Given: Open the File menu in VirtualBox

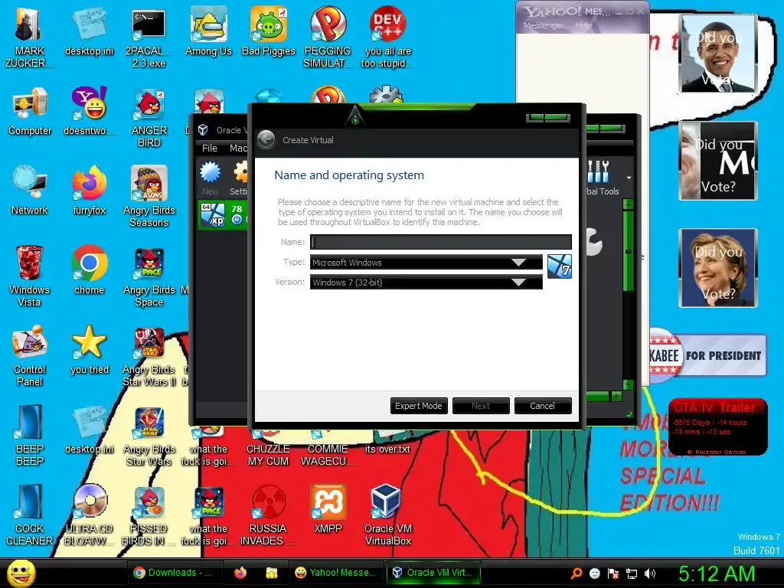Looking at the screenshot, I should pos(210,148).
